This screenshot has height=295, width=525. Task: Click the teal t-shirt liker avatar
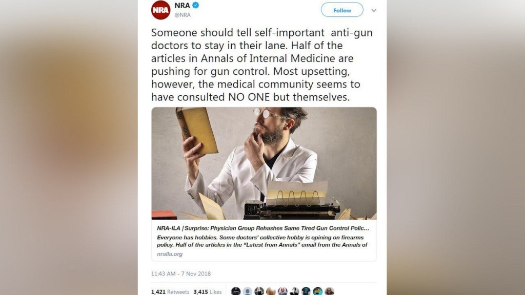coord(306,291)
